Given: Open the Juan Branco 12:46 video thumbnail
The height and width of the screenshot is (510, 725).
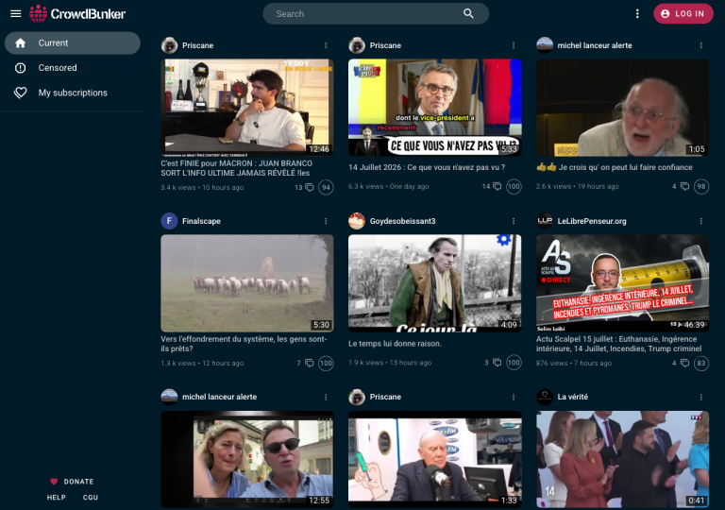Looking at the screenshot, I should pos(247,107).
